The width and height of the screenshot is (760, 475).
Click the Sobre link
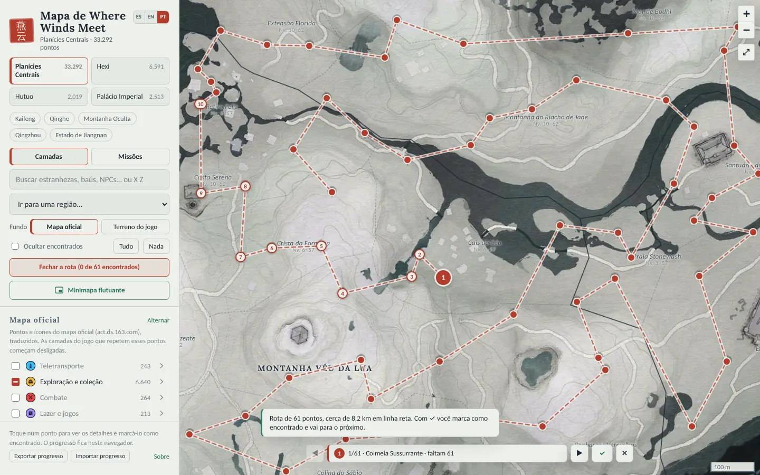click(x=161, y=457)
